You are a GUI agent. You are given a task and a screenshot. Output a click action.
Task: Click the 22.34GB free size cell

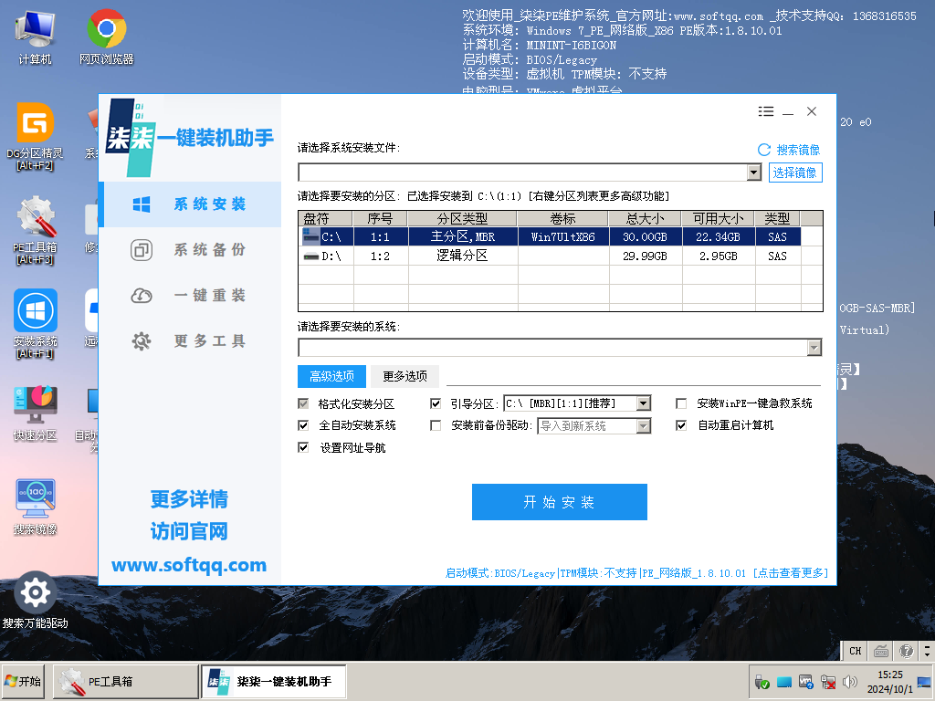pyautogui.click(x=718, y=236)
